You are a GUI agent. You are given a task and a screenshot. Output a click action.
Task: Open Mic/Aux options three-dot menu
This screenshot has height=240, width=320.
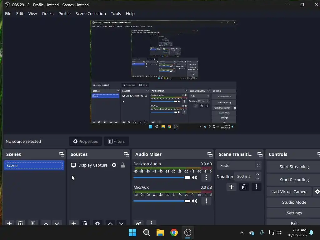206,201
